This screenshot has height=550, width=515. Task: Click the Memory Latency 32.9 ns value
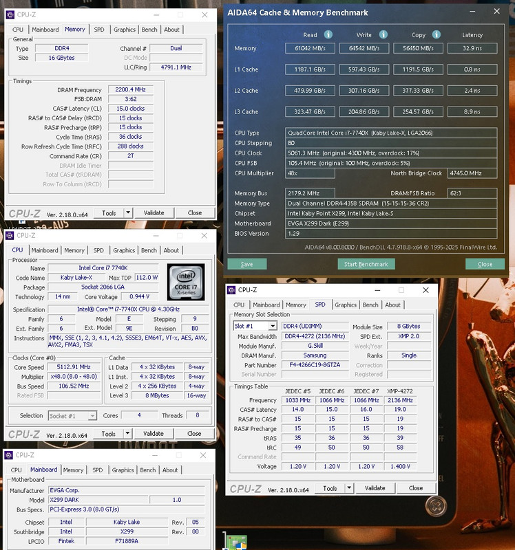472,48
